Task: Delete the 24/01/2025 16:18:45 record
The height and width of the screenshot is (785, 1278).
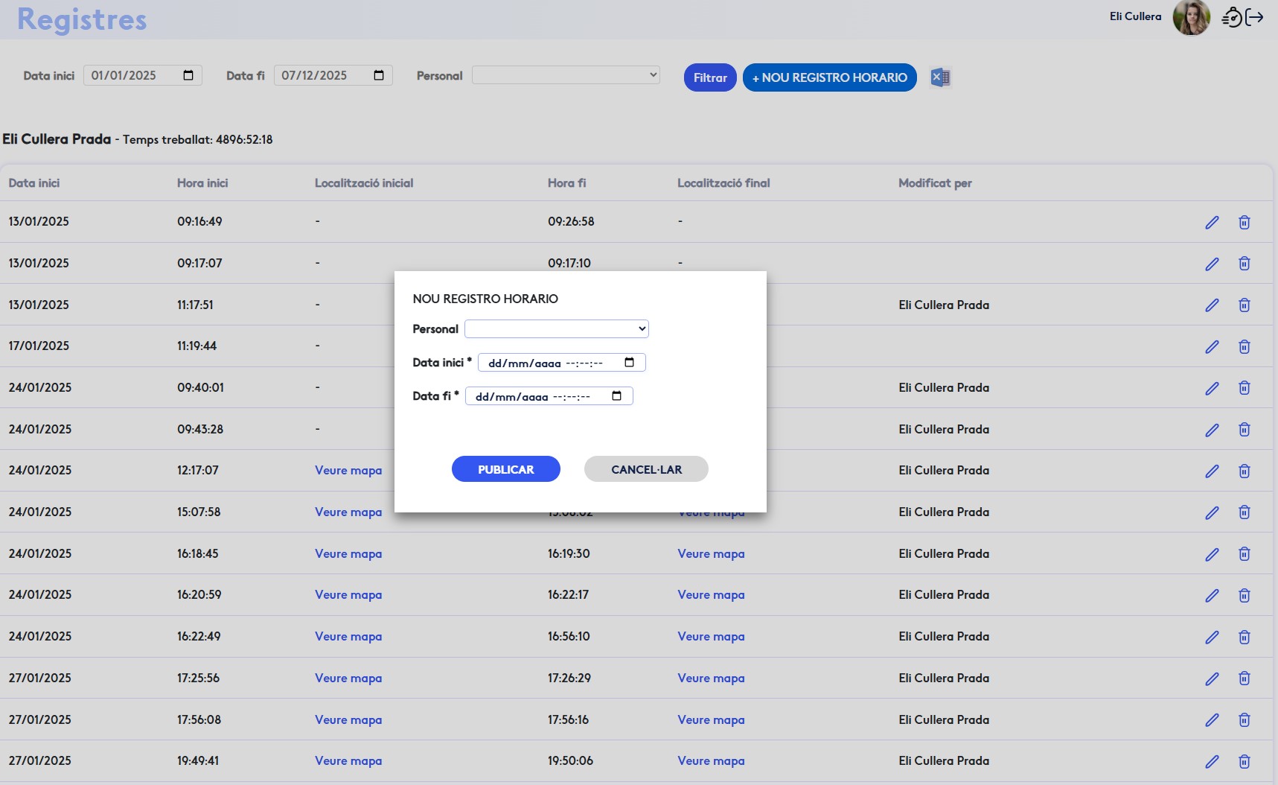Action: [x=1244, y=554]
